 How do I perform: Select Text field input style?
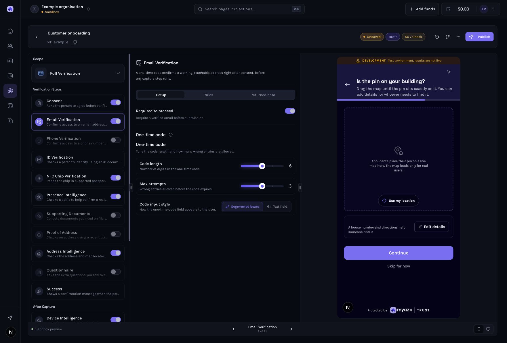tap(277, 207)
